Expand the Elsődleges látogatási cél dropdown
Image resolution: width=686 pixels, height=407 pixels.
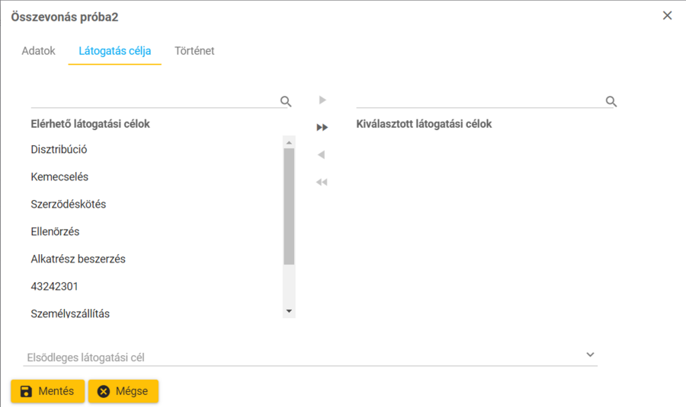pyautogui.click(x=589, y=355)
